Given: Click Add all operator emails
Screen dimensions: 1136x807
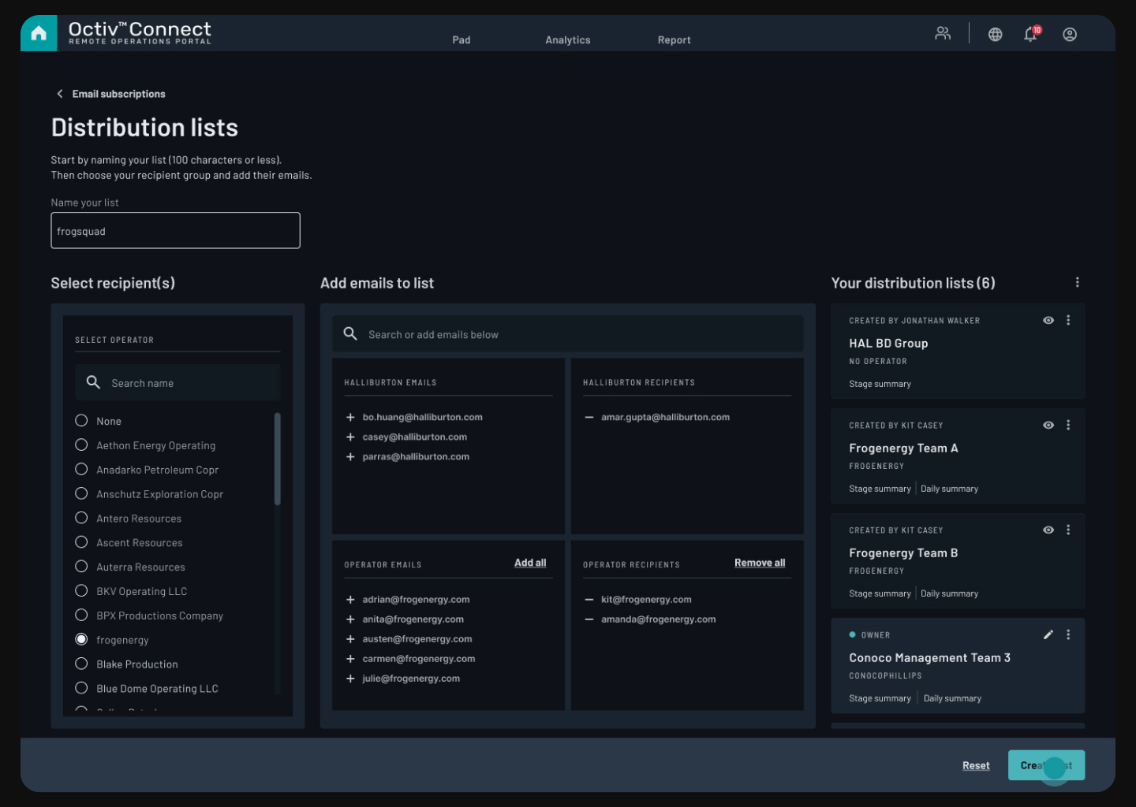Looking at the screenshot, I should point(530,563).
